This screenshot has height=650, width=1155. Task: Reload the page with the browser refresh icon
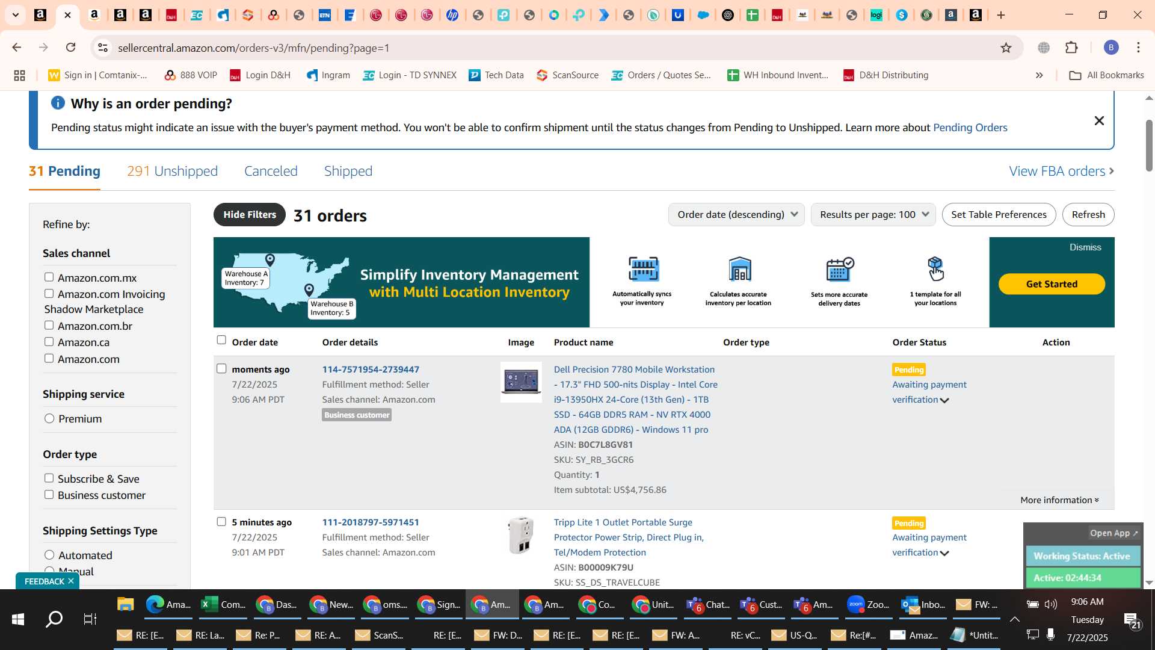click(71, 48)
